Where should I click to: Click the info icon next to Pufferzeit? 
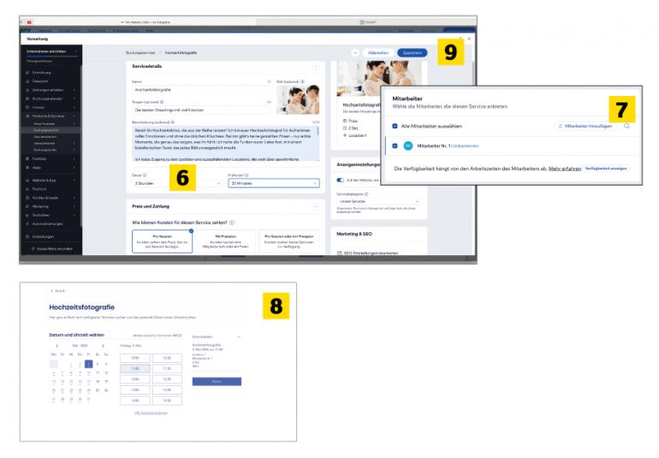click(x=246, y=175)
